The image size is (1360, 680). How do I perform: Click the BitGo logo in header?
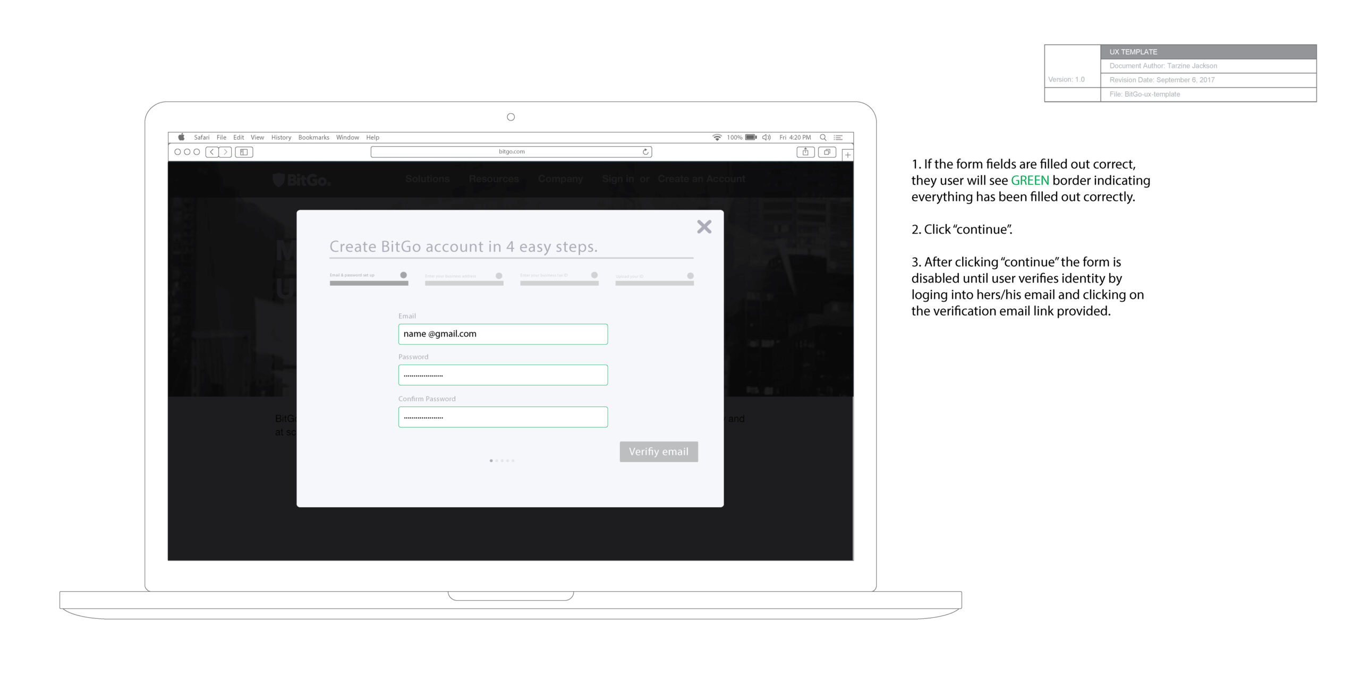302,180
